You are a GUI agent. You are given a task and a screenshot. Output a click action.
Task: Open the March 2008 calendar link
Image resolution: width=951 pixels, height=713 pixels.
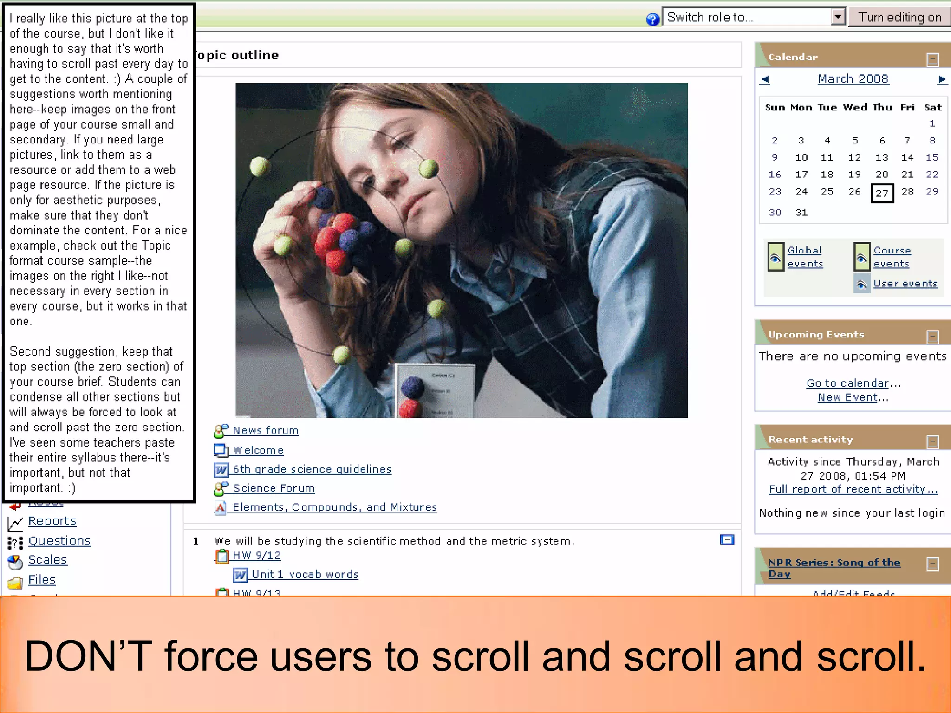[853, 79]
